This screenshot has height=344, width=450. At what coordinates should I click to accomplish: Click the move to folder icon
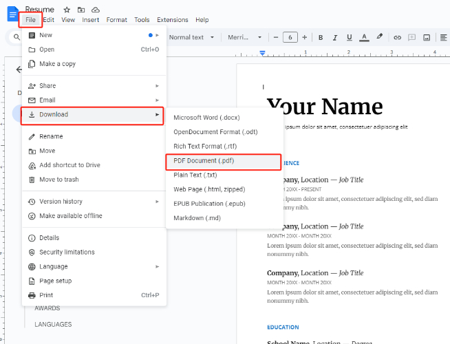pyautogui.click(x=81, y=10)
